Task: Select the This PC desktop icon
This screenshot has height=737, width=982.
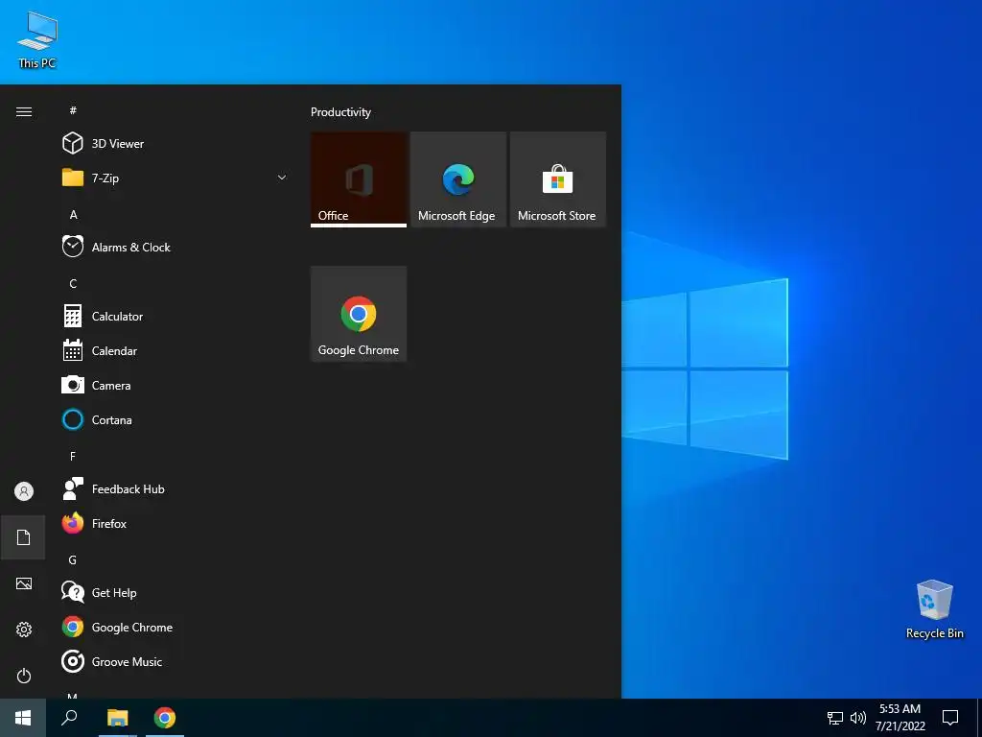Action: (37, 39)
